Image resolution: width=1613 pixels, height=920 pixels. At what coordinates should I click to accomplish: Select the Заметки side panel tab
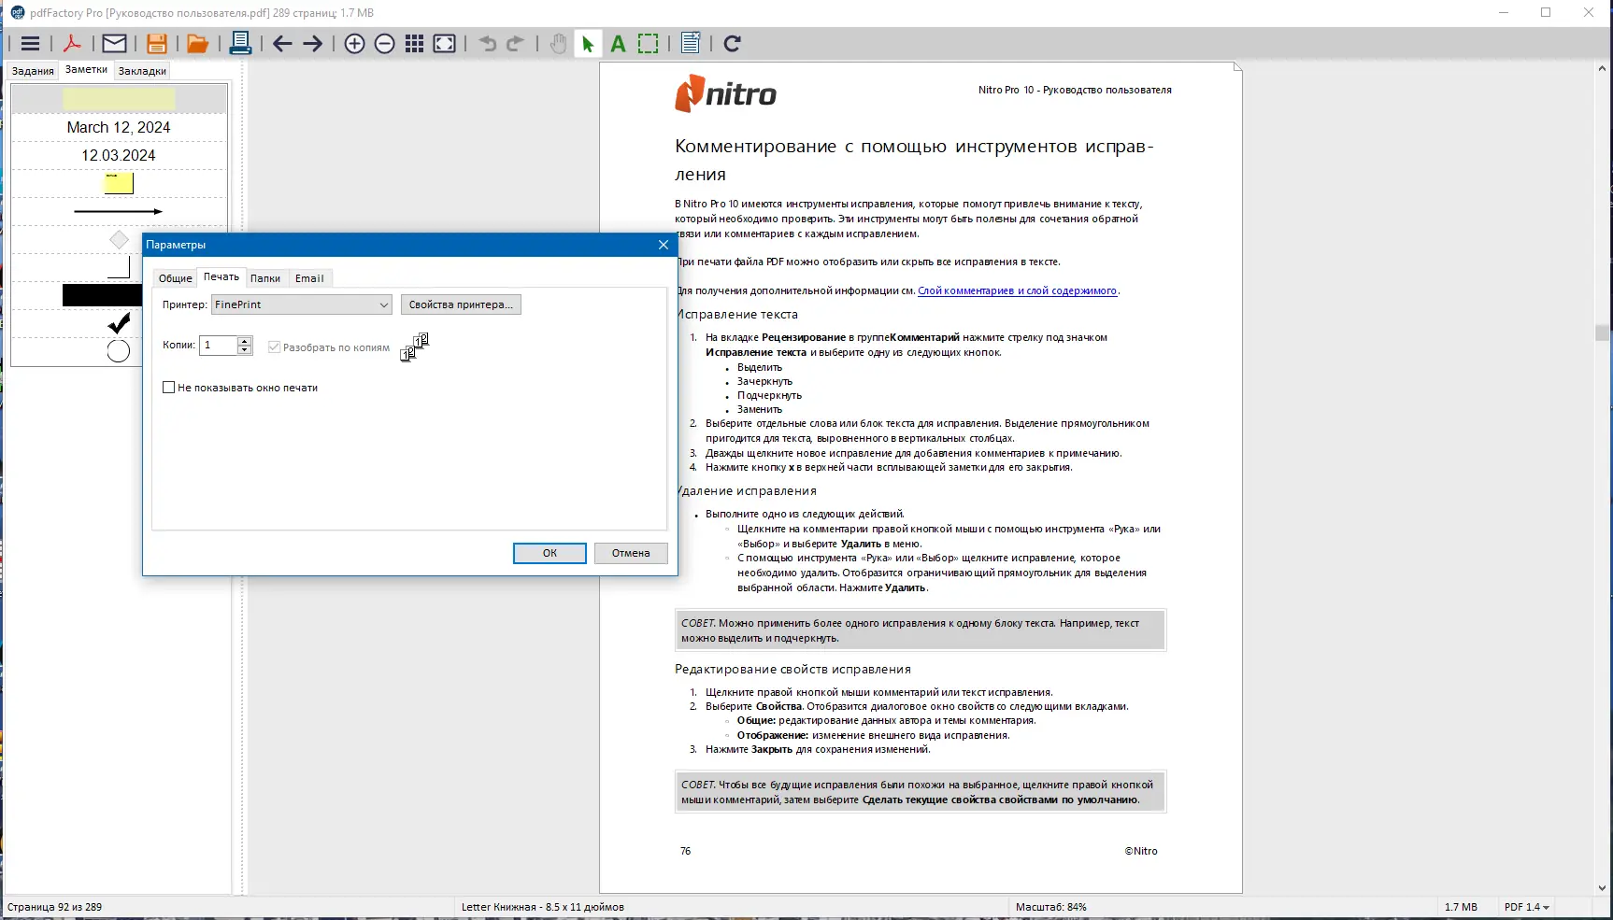pyautogui.click(x=86, y=70)
